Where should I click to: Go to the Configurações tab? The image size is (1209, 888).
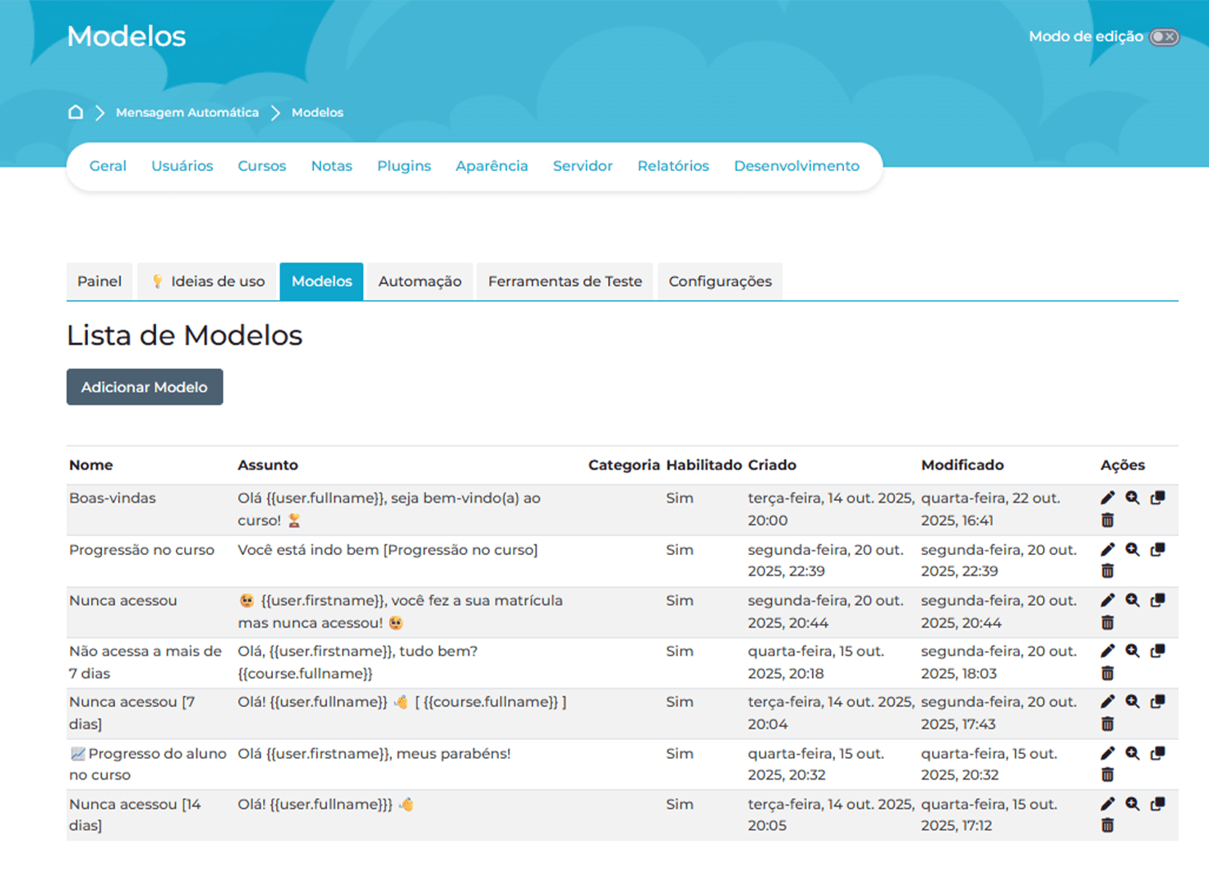click(719, 281)
